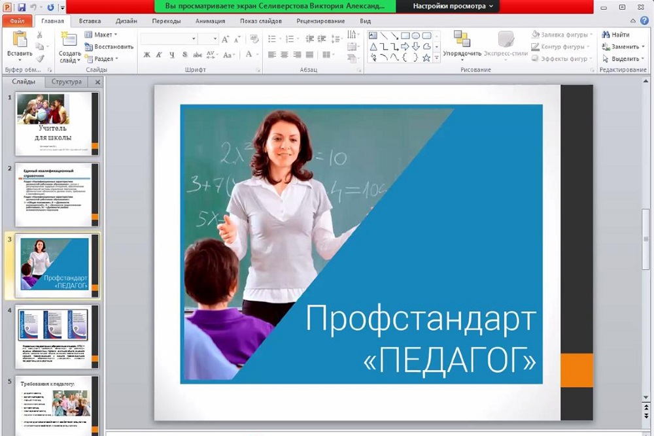Open the Файл menu button
The width and height of the screenshot is (654, 436).
17,21
